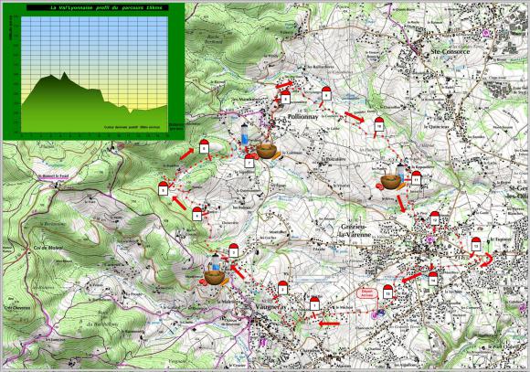Screen dimensions: 530x372
Task: Click the Pollionnay town name
Action: (303, 116)
